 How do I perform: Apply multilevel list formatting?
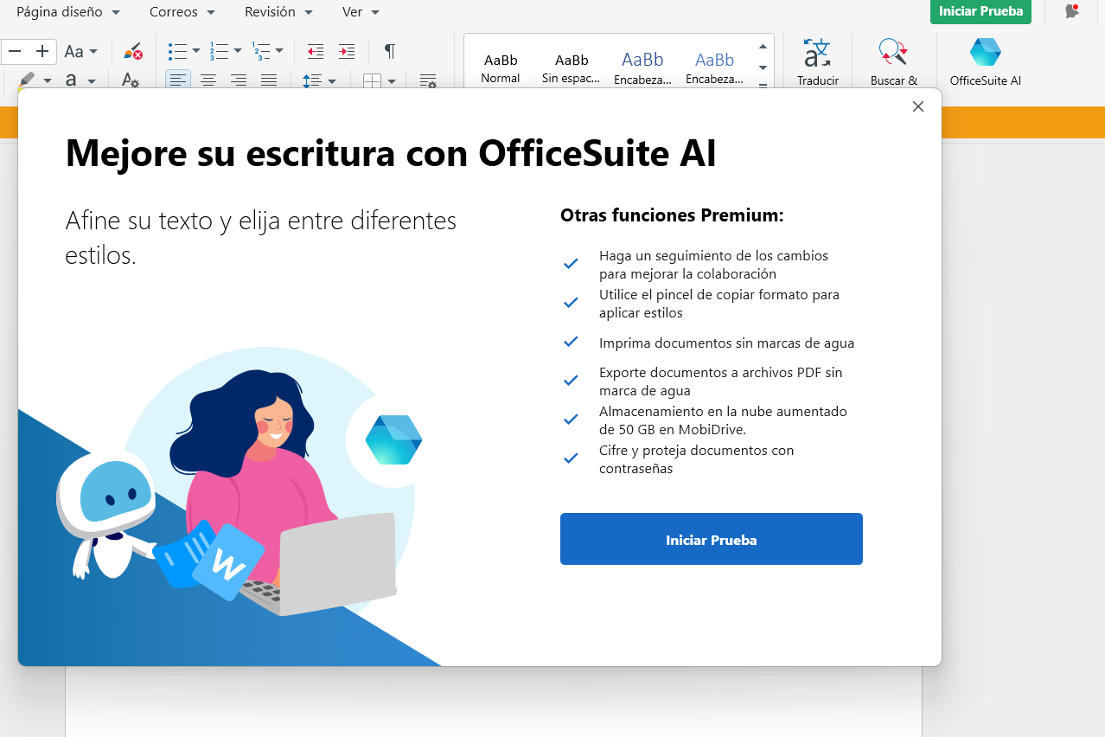point(260,52)
